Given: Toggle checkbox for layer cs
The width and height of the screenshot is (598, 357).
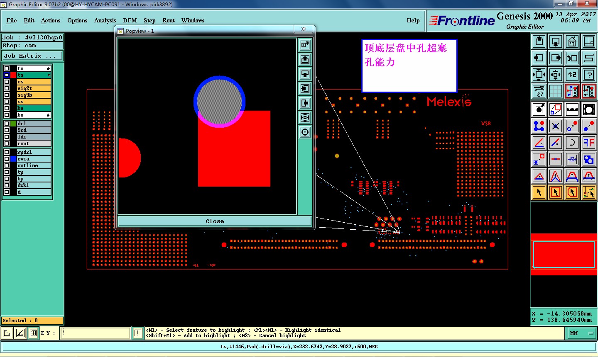Looking at the screenshot, I should click(x=7, y=82).
